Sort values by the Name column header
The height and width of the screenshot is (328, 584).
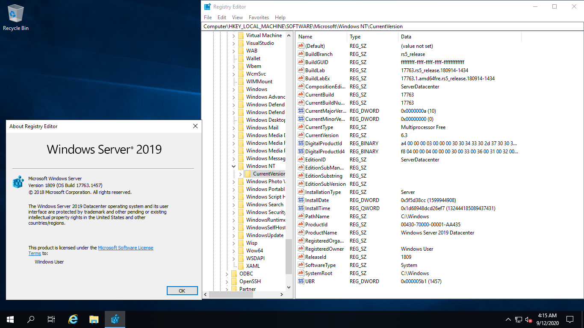coord(321,37)
